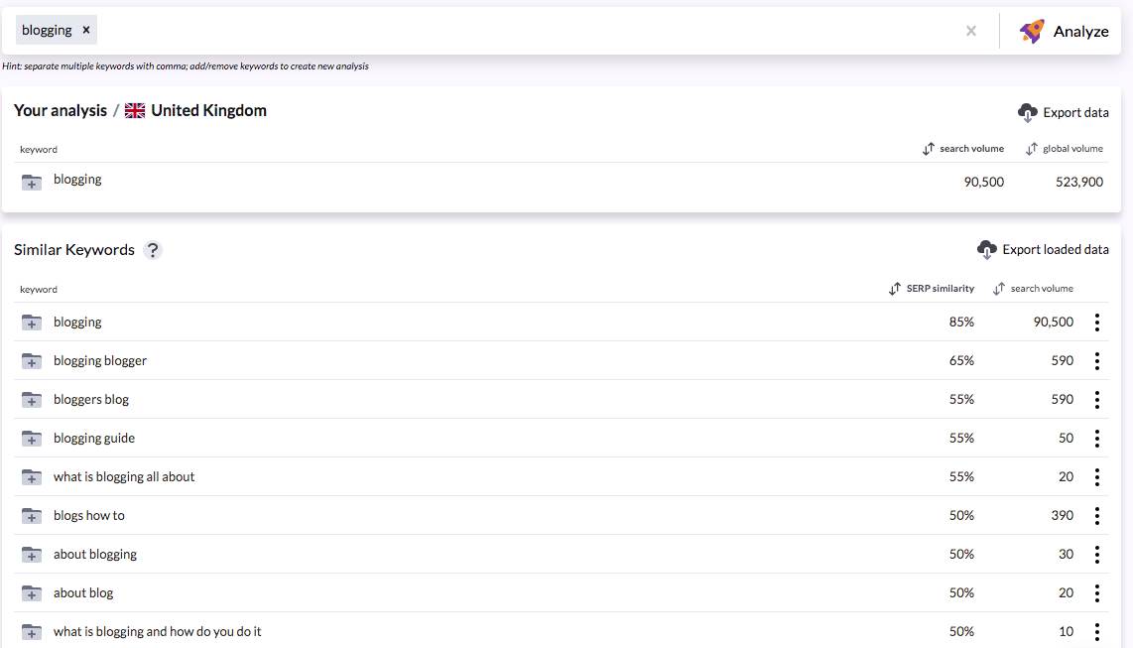Open the menu for 'what is blogging all about'

point(1097,476)
